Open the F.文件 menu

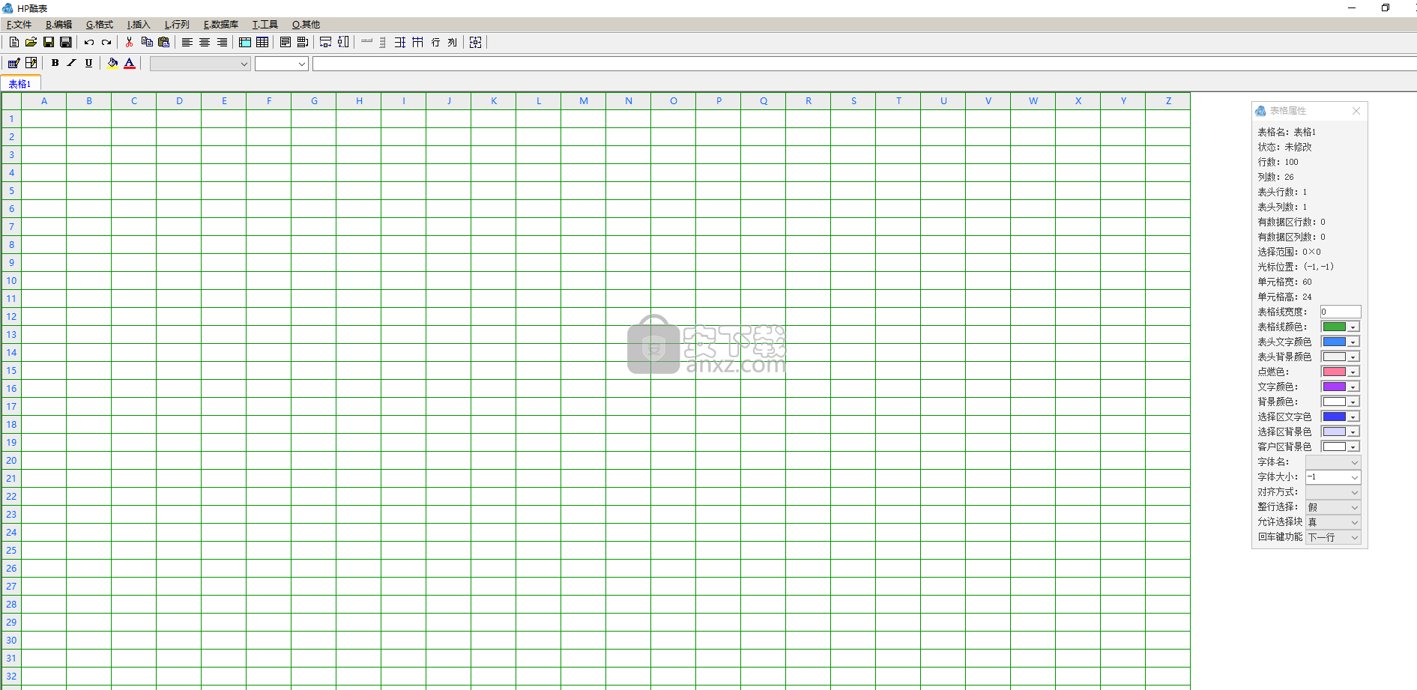tap(19, 25)
